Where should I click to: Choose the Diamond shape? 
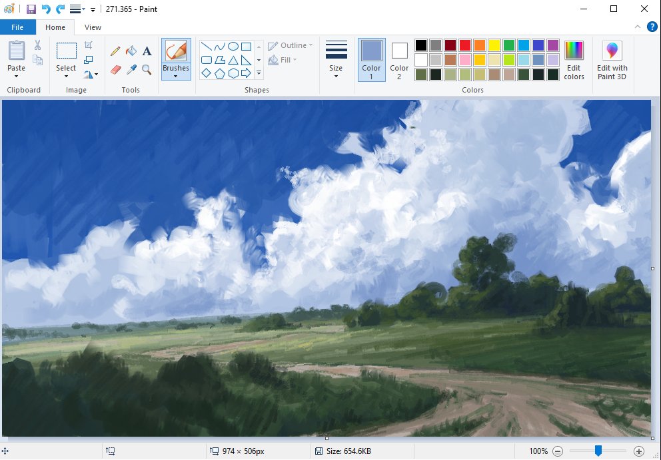[206, 73]
